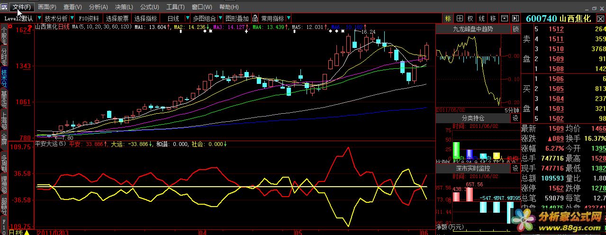Click the 分类持仓 panel header
The width and height of the screenshot is (606, 235).
[473, 117]
